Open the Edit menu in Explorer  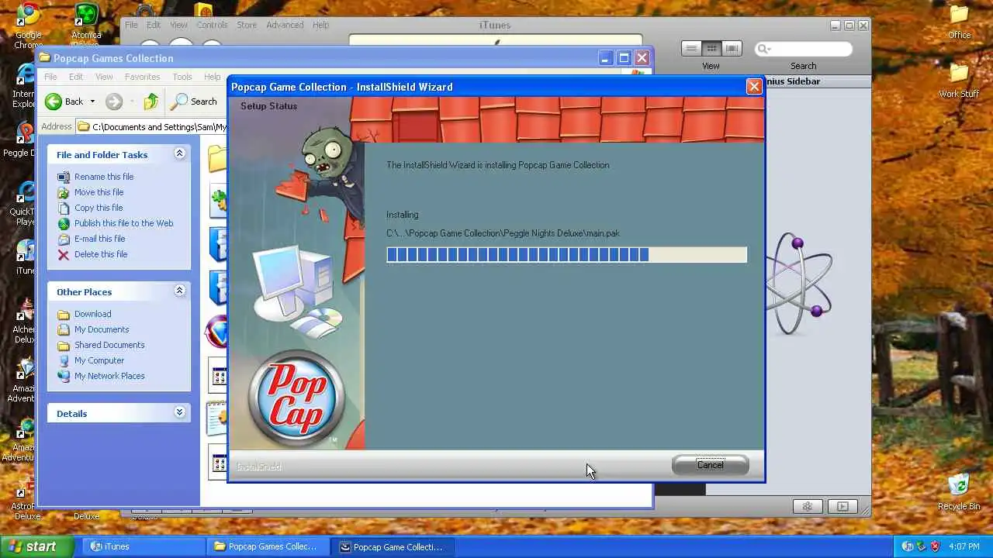click(x=76, y=77)
